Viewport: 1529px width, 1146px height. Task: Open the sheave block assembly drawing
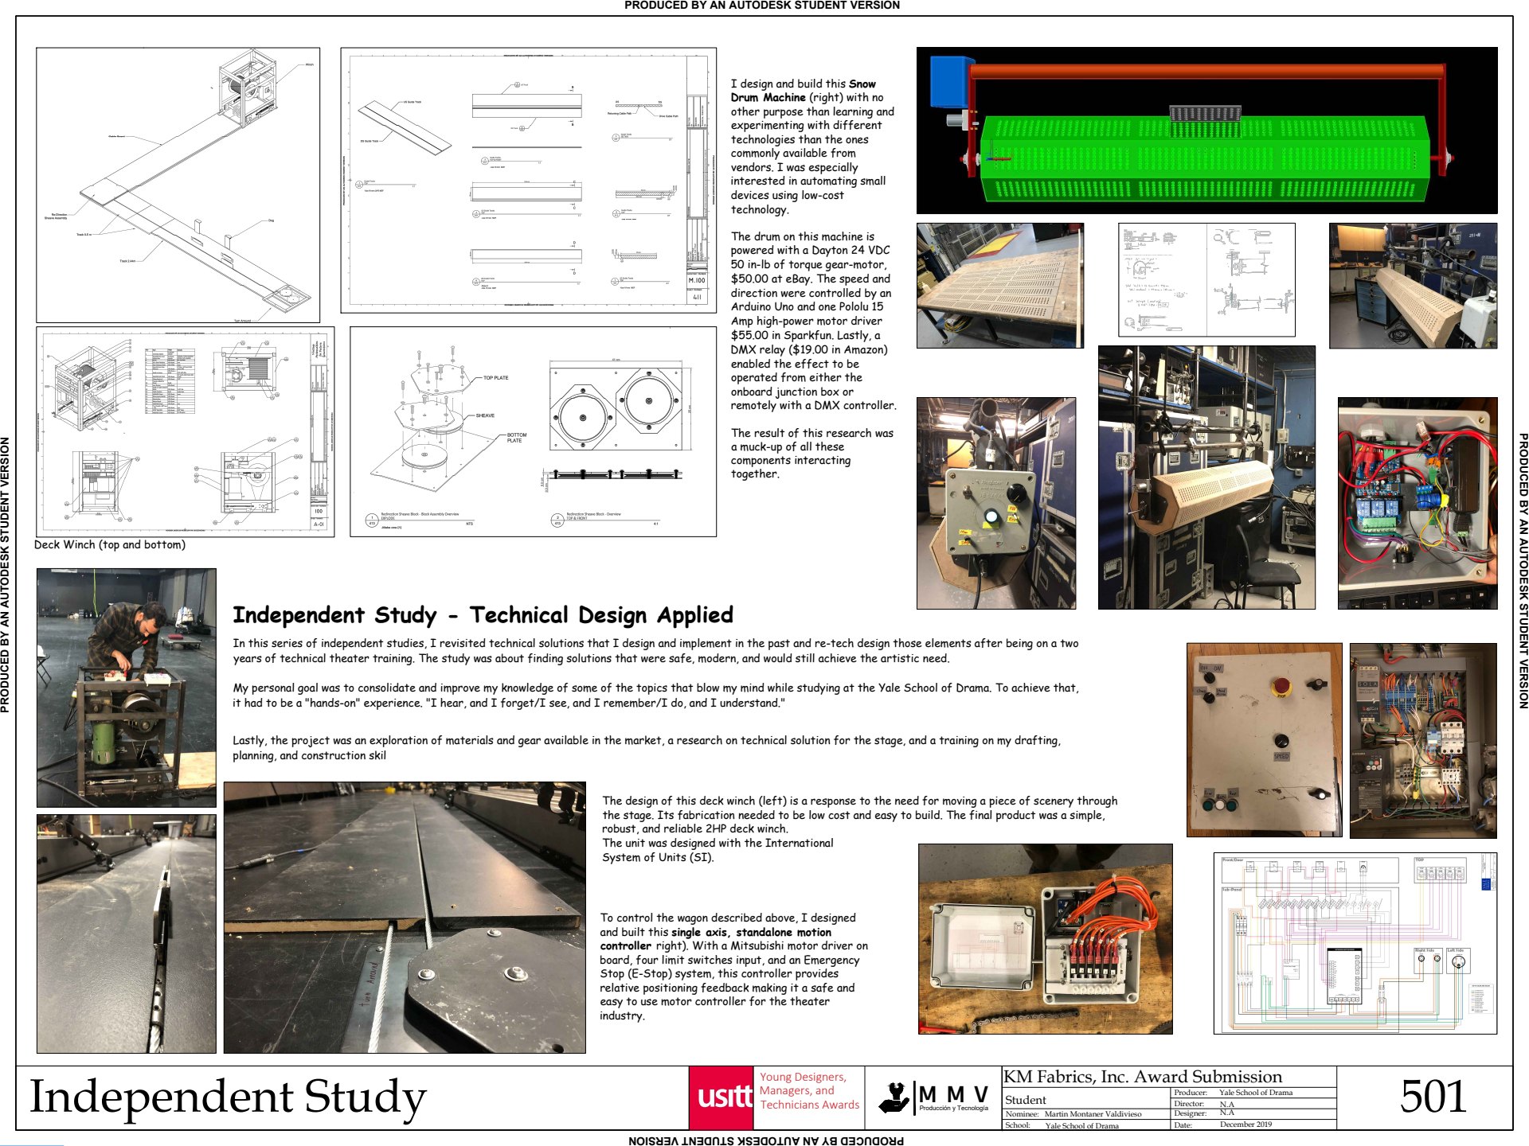coord(533,431)
